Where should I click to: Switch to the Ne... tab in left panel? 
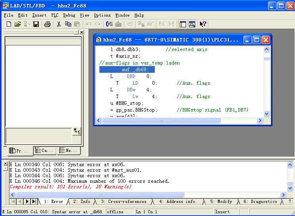(69, 151)
